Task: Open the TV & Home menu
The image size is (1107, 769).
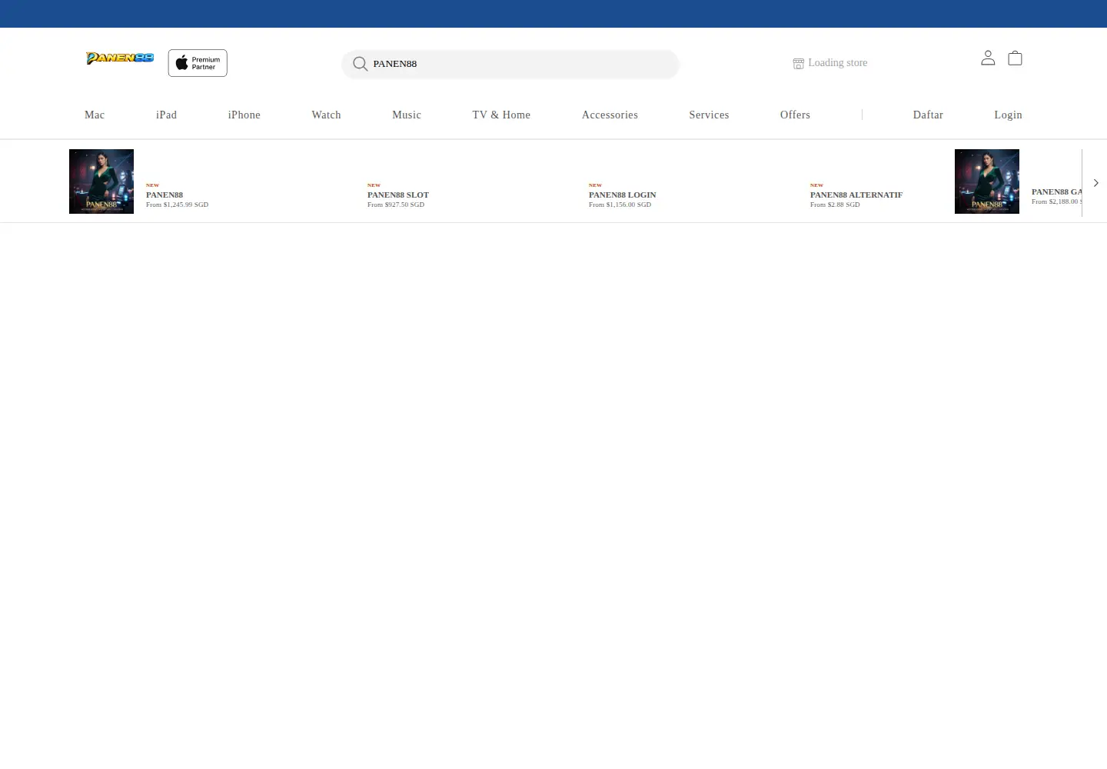Action: click(x=501, y=115)
